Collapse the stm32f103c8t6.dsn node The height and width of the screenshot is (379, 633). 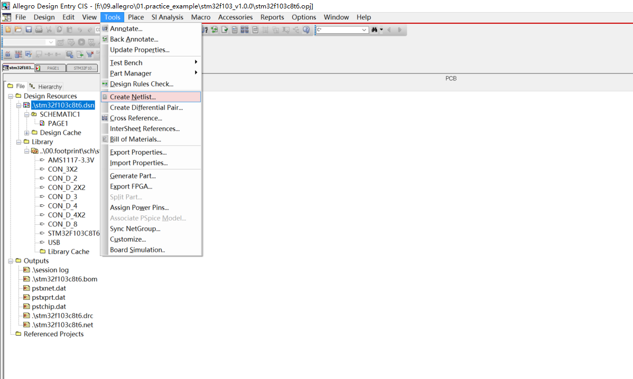click(x=18, y=105)
